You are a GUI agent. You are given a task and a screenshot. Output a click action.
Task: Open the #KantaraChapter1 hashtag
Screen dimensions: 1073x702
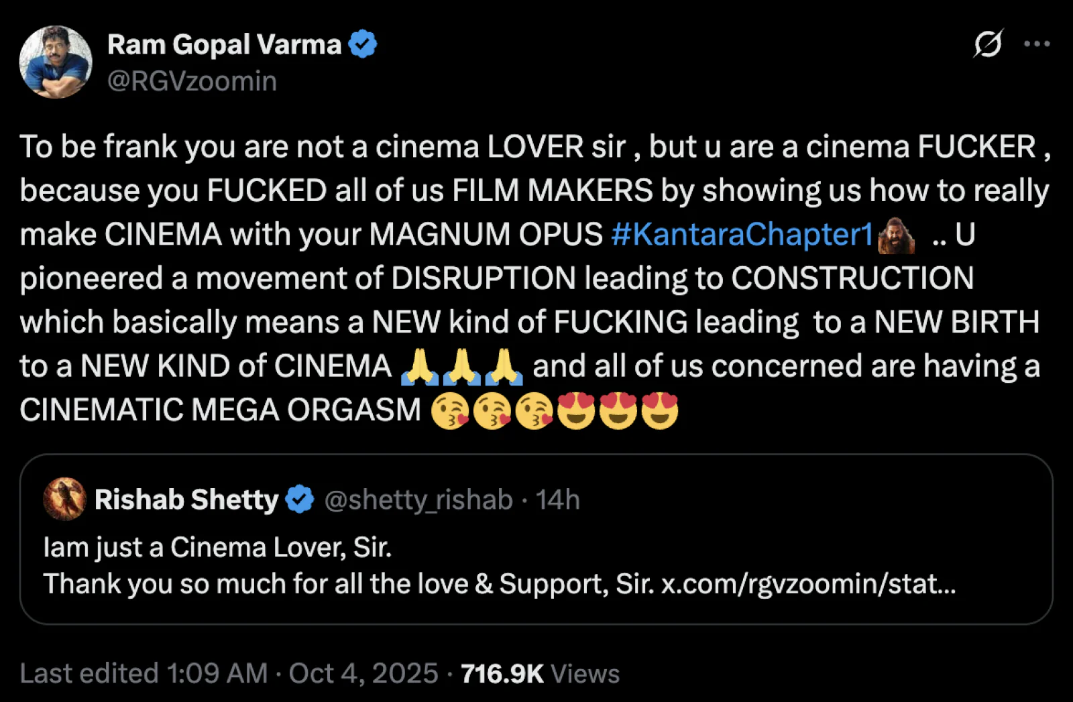coord(742,235)
